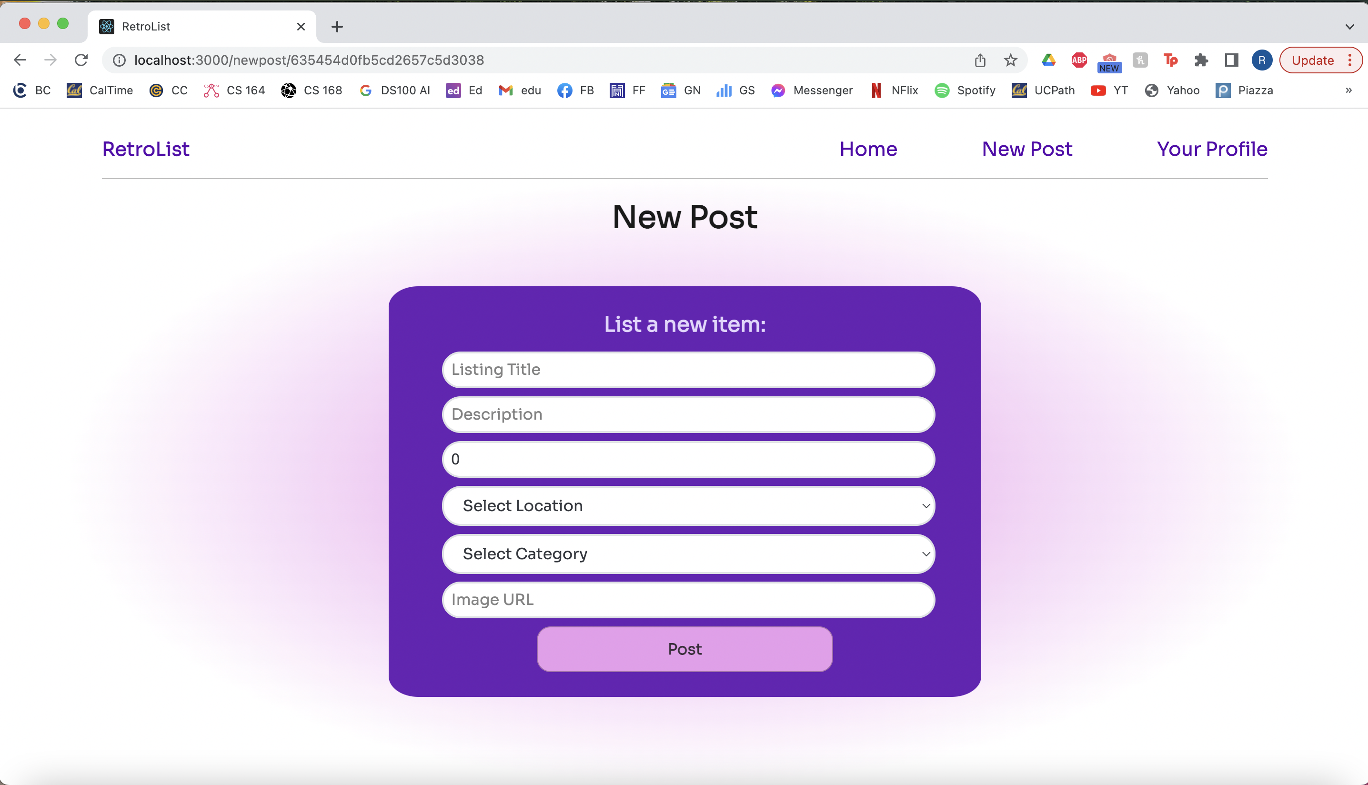Image resolution: width=1368 pixels, height=785 pixels.
Task: Focus the Image URL input
Action: [x=688, y=600]
